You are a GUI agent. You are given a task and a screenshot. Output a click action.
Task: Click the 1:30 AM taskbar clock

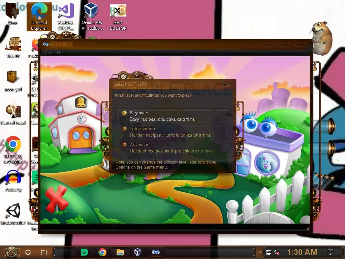(x=302, y=252)
